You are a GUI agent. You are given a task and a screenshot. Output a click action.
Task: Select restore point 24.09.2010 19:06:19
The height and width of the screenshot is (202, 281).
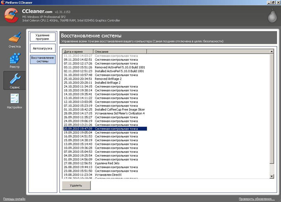tap(105, 121)
